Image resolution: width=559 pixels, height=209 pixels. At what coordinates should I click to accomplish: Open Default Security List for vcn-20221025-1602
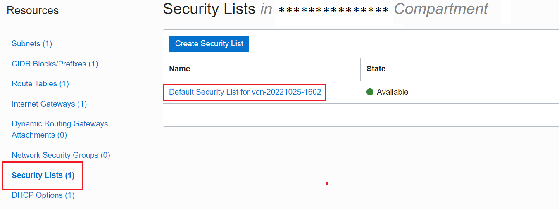pos(245,92)
